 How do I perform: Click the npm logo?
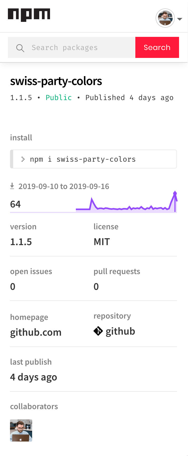tap(29, 15)
